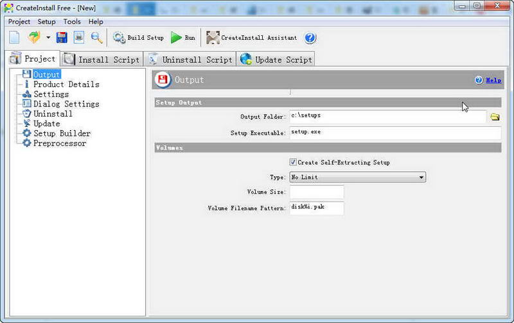The height and width of the screenshot is (323, 514).
Task: Click the Volumes section header
Action: [328, 148]
